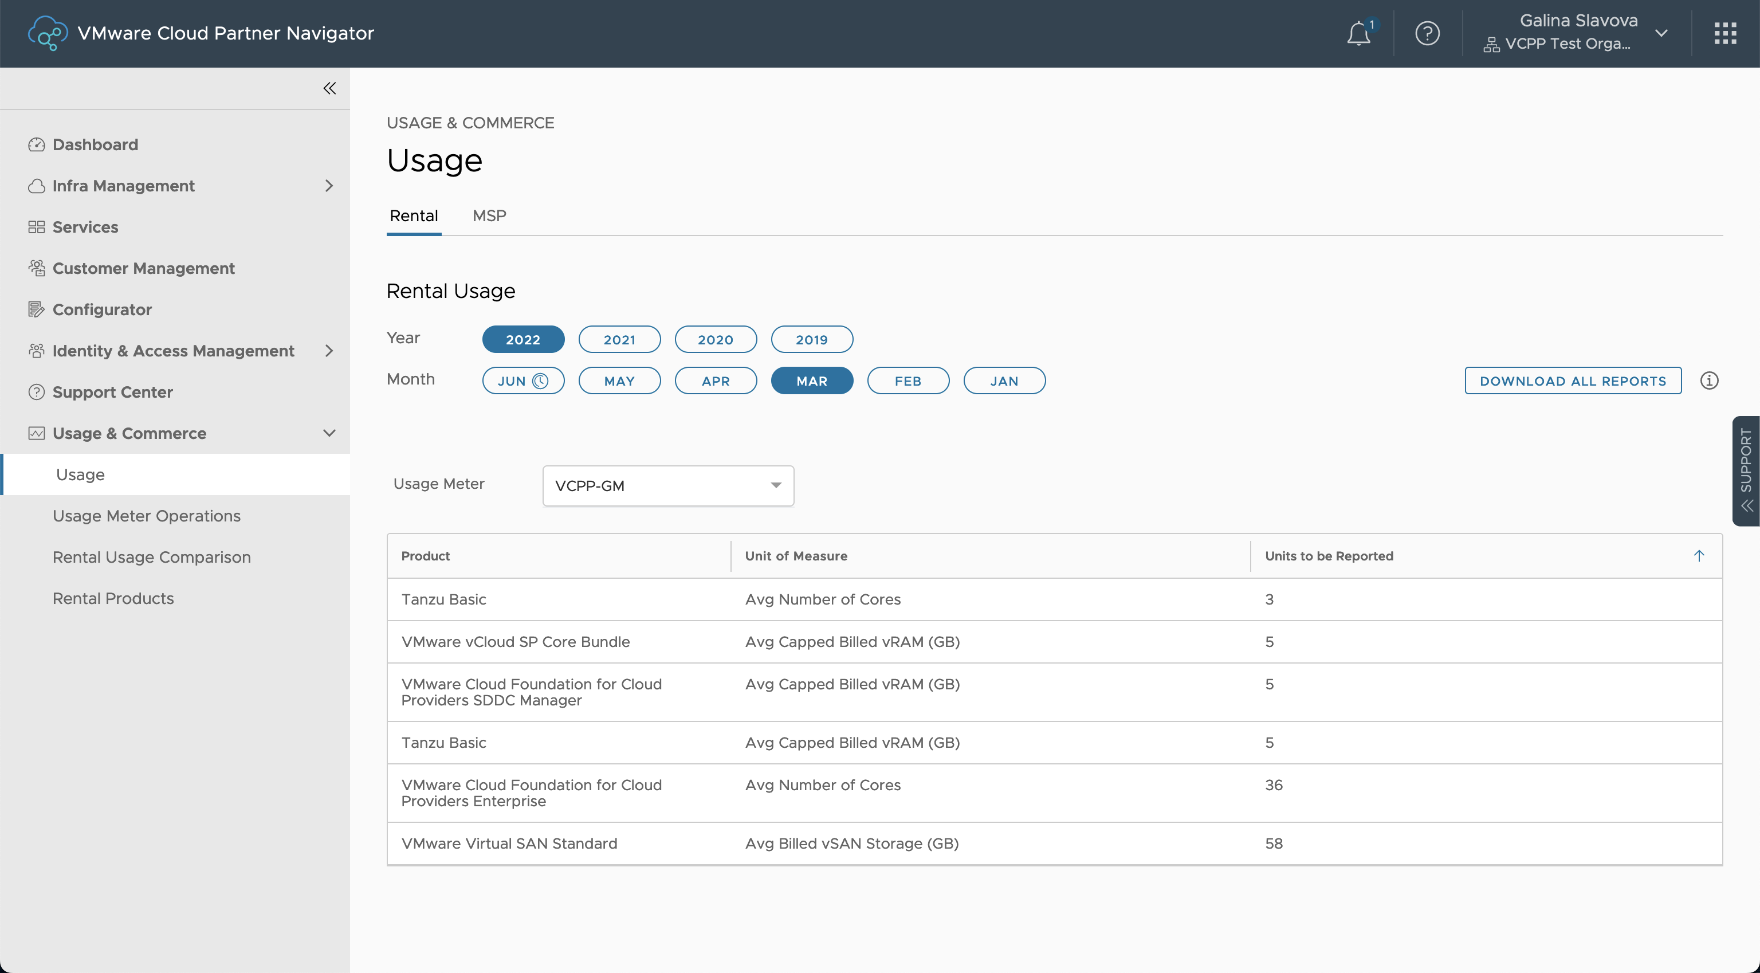The image size is (1760, 973).
Task: Click the help question mark icon
Action: 1427,33
